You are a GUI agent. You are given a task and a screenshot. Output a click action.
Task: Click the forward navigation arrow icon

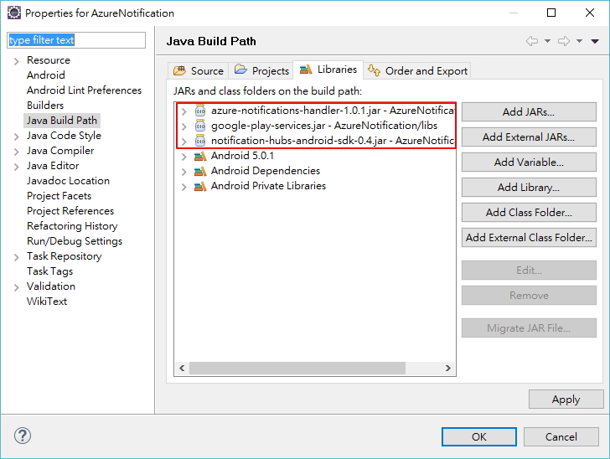[564, 41]
